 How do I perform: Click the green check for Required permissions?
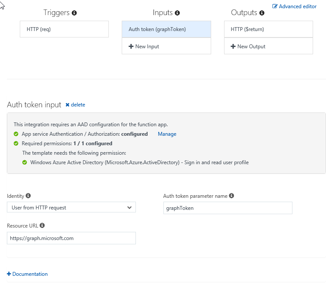(x=16, y=143)
